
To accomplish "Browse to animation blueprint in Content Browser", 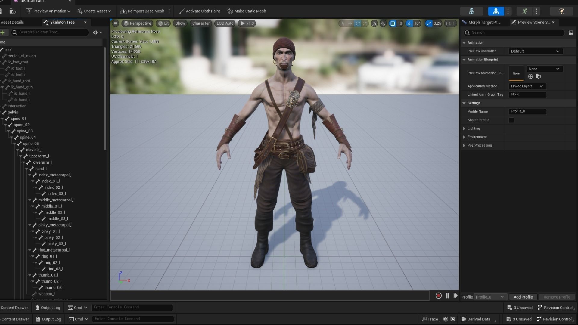I will click(x=539, y=76).
